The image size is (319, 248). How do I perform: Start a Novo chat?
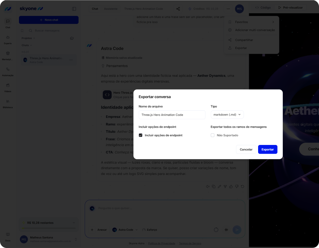(x=49, y=20)
